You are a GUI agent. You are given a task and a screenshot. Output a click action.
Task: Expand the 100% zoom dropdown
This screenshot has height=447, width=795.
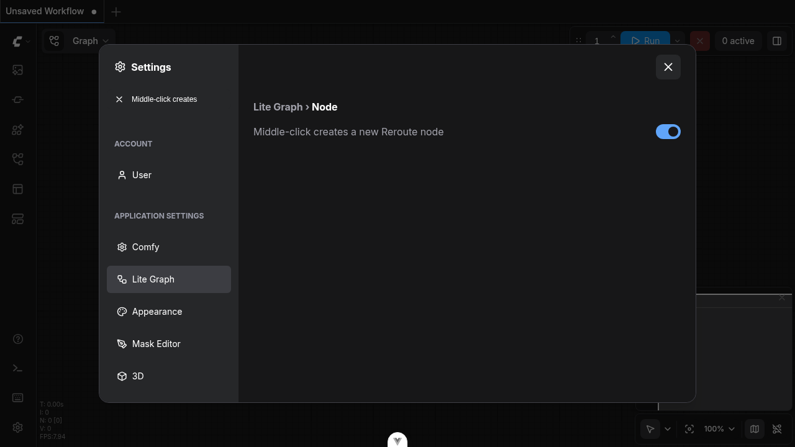pyautogui.click(x=719, y=429)
